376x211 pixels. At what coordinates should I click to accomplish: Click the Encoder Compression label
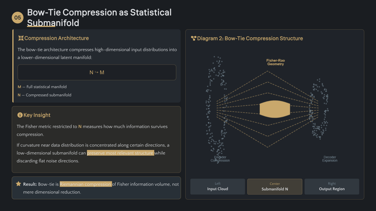tap(220, 159)
